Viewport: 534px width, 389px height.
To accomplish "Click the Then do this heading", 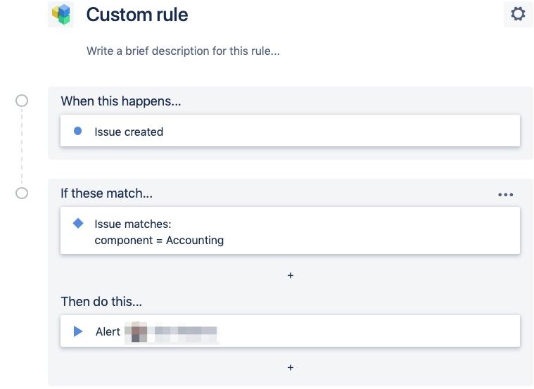I will pyautogui.click(x=101, y=302).
